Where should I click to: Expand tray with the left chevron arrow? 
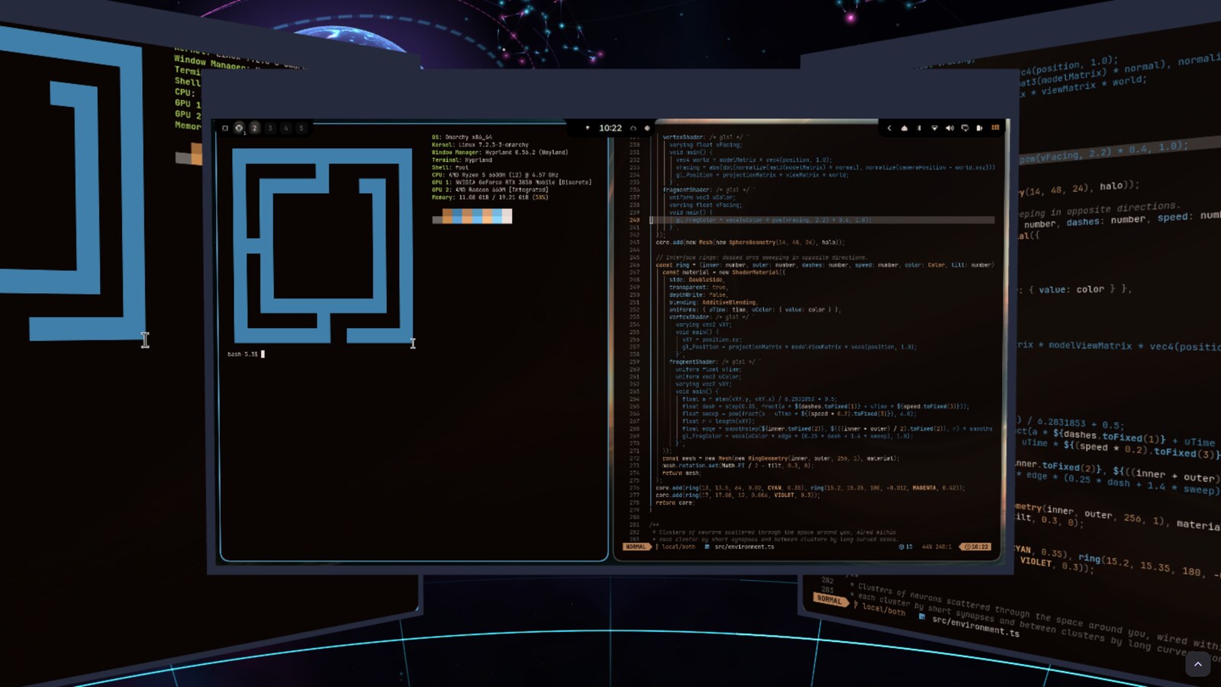click(x=889, y=128)
